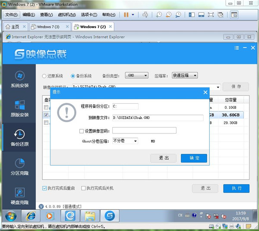Screen dimensions: 259x231
Task: Open the 备份类型 .GHO dropdown
Action: point(136,76)
